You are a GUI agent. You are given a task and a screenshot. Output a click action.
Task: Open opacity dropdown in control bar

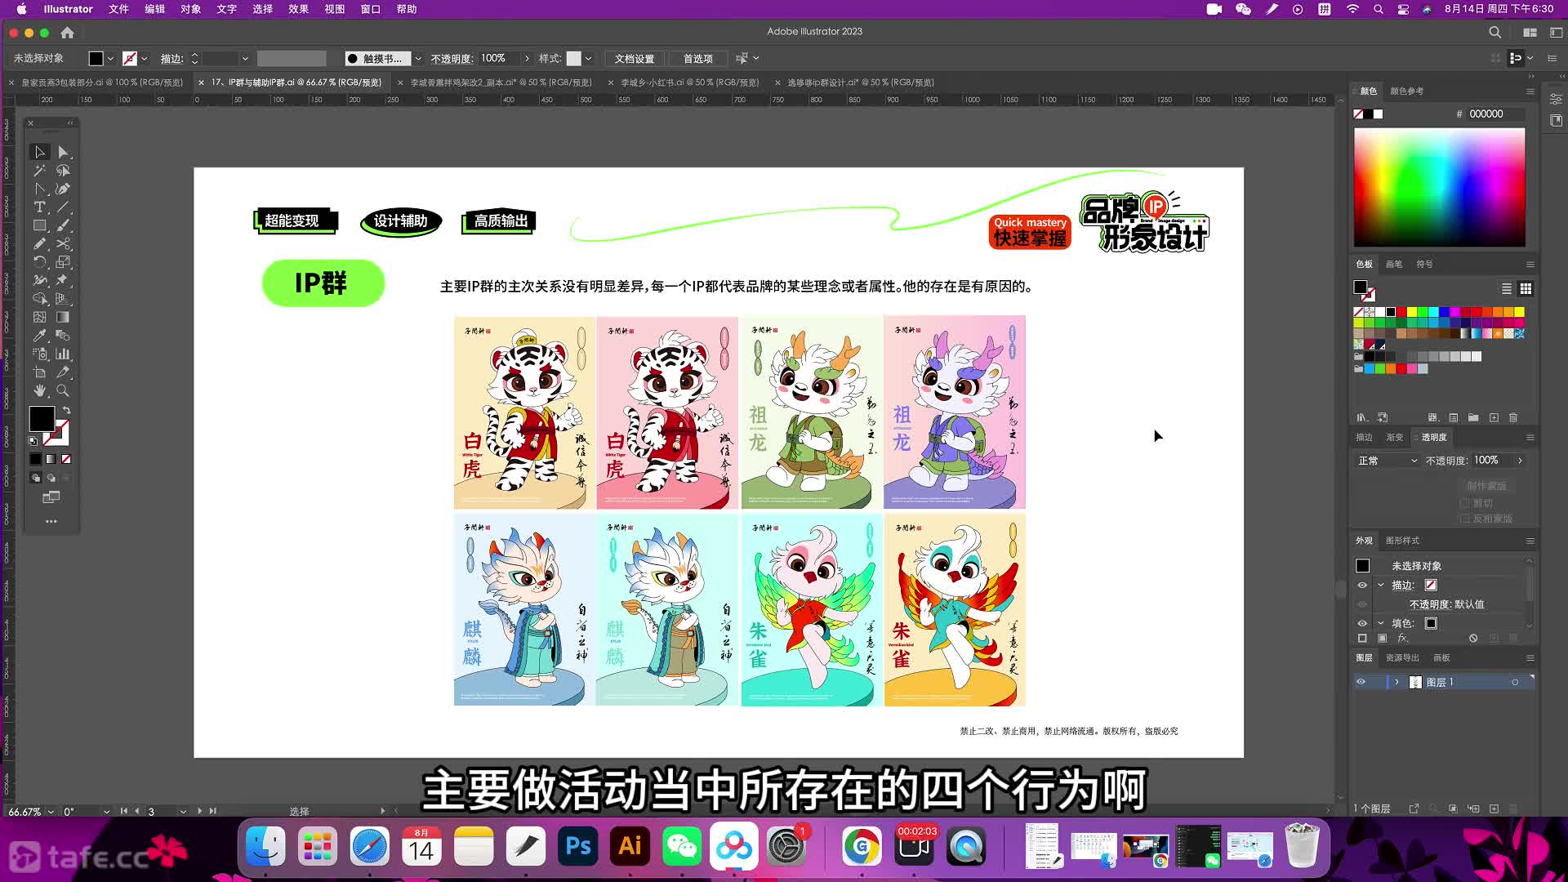pyautogui.click(x=527, y=58)
